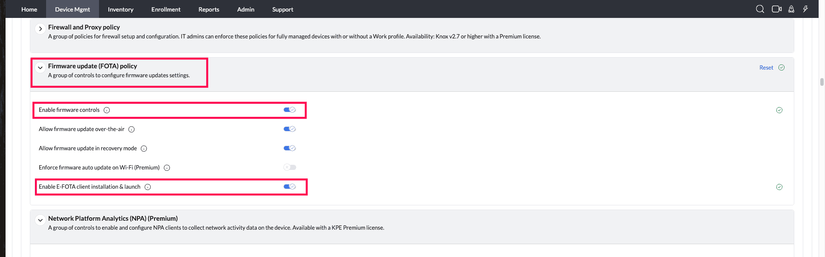Click the rocket icon in top bar
The image size is (825, 257).
791,9
